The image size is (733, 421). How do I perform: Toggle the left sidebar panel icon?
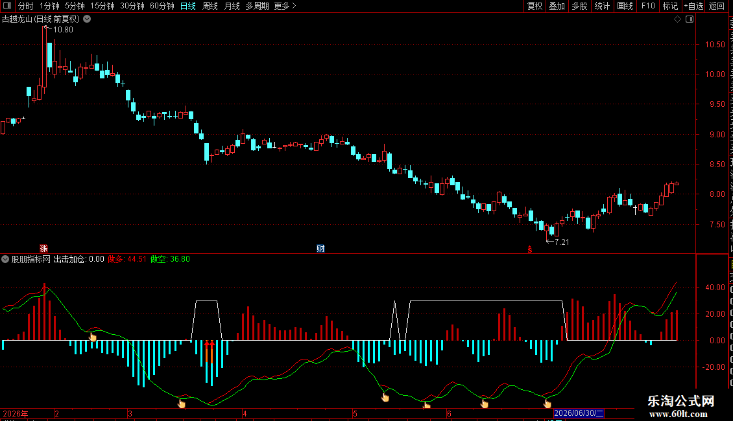click(x=7, y=6)
